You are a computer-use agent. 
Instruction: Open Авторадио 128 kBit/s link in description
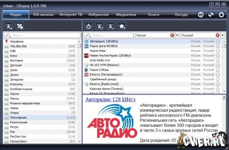[110, 99]
